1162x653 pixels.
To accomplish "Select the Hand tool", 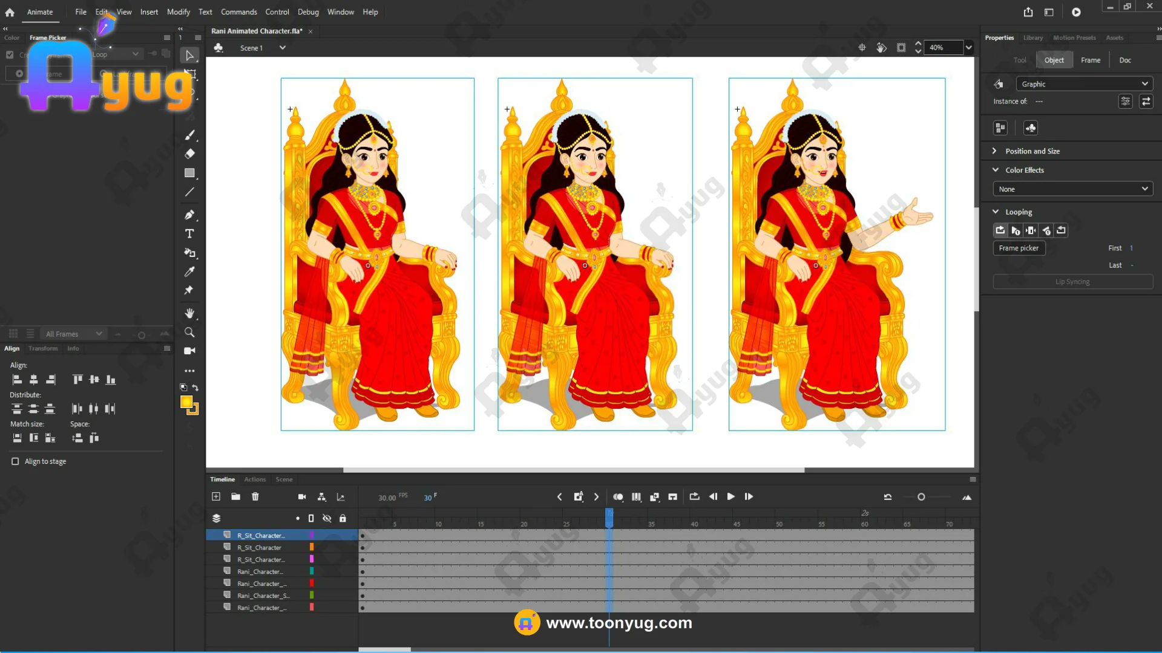I will (x=189, y=313).
